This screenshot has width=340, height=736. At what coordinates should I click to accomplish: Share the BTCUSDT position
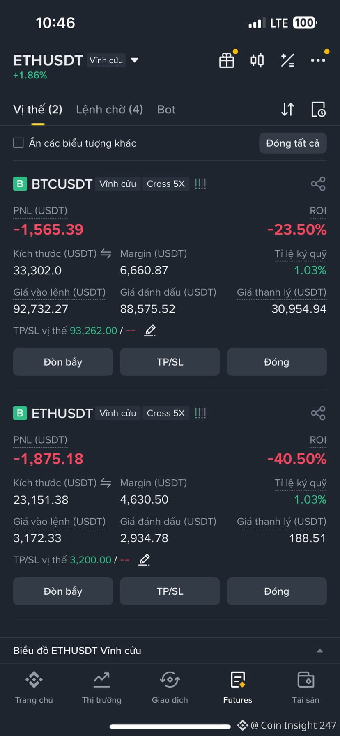pyautogui.click(x=318, y=184)
